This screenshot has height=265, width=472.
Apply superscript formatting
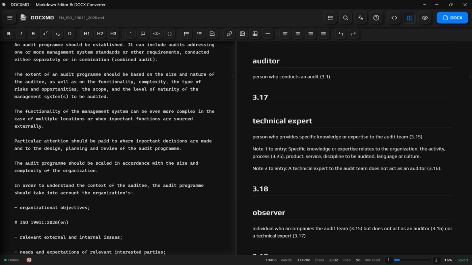45,34
